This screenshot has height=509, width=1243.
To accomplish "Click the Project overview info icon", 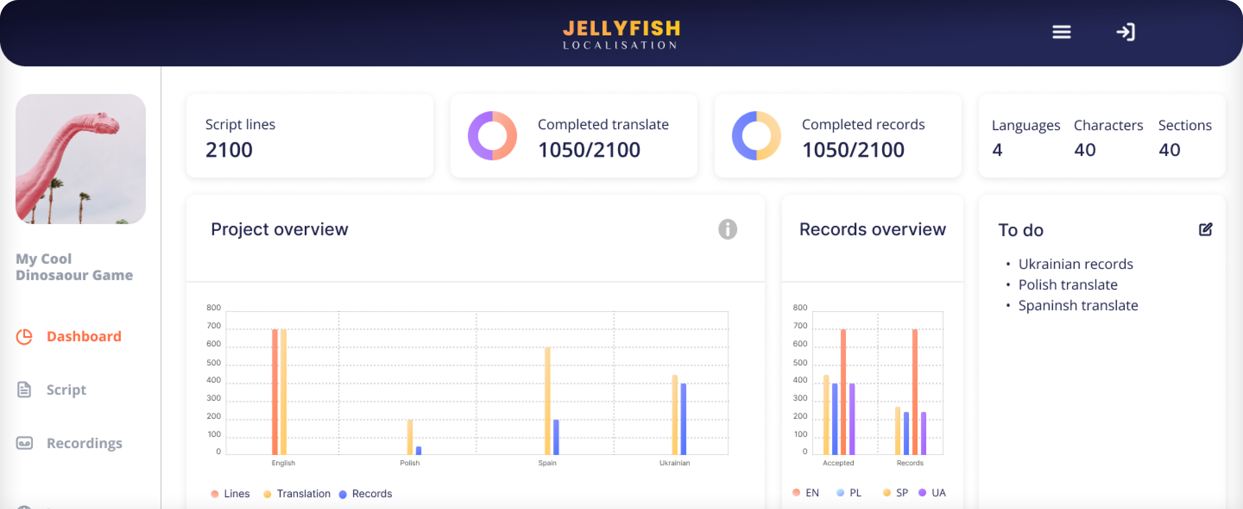I will (727, 229).
